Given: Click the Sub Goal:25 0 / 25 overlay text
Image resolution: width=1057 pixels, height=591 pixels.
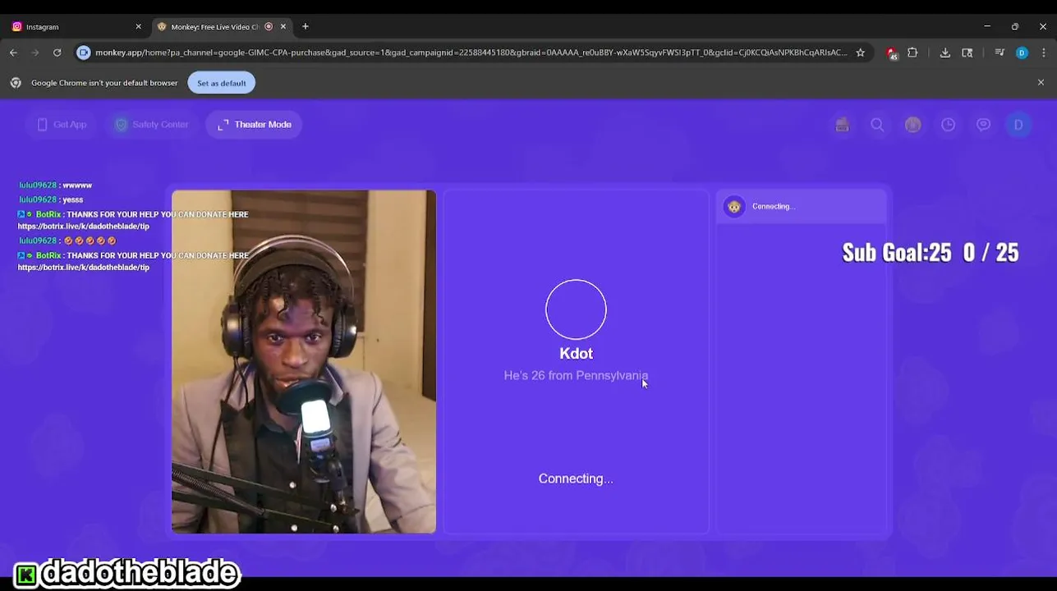Looking at the screenshot, I should pyautogui.click(x=931, y=252).
